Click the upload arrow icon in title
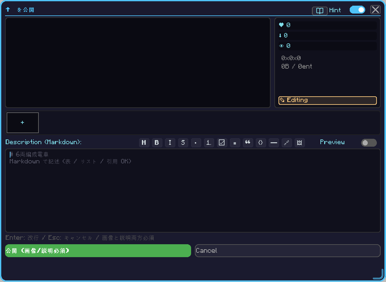This screenshot has width=386, height=282. (8, 10)
